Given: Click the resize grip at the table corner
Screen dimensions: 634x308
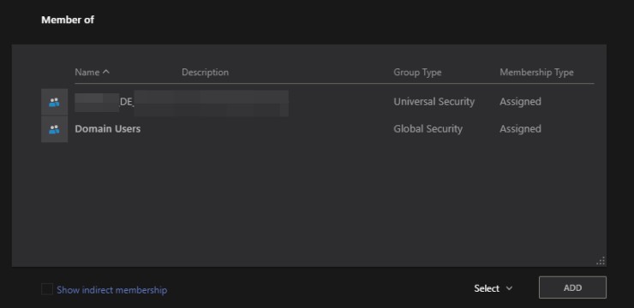Looking at the screenshot, I should (601, 261).
